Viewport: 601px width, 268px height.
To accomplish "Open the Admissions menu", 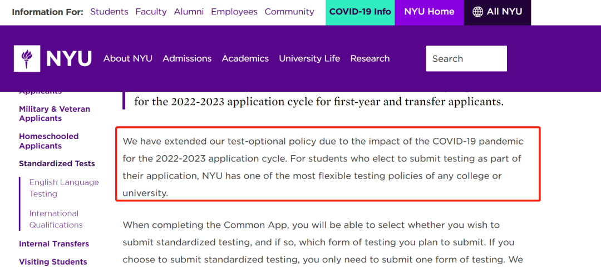I will [x=187, y=58].
